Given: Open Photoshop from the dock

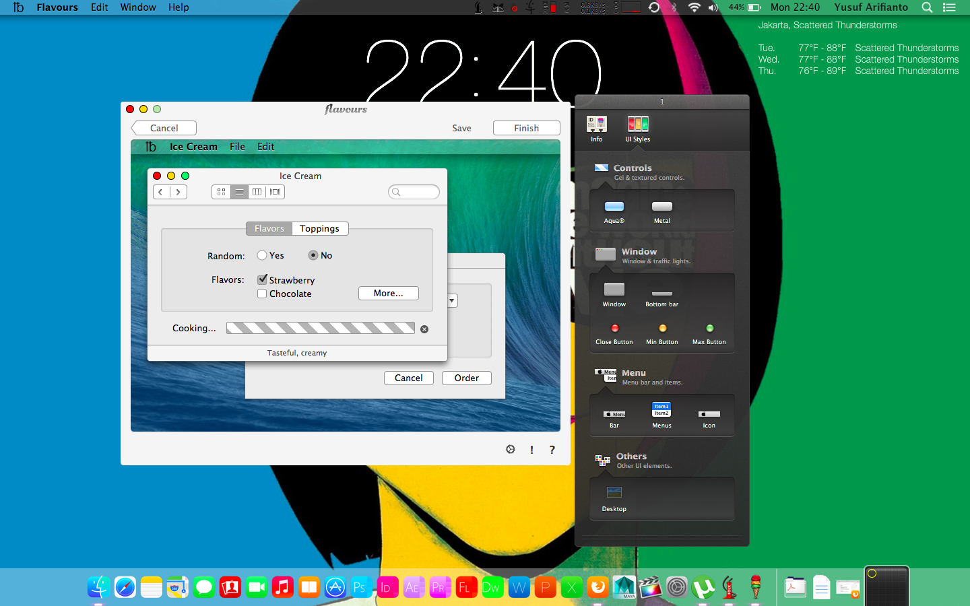Looking at the screenshot, I should pos(360,587).
